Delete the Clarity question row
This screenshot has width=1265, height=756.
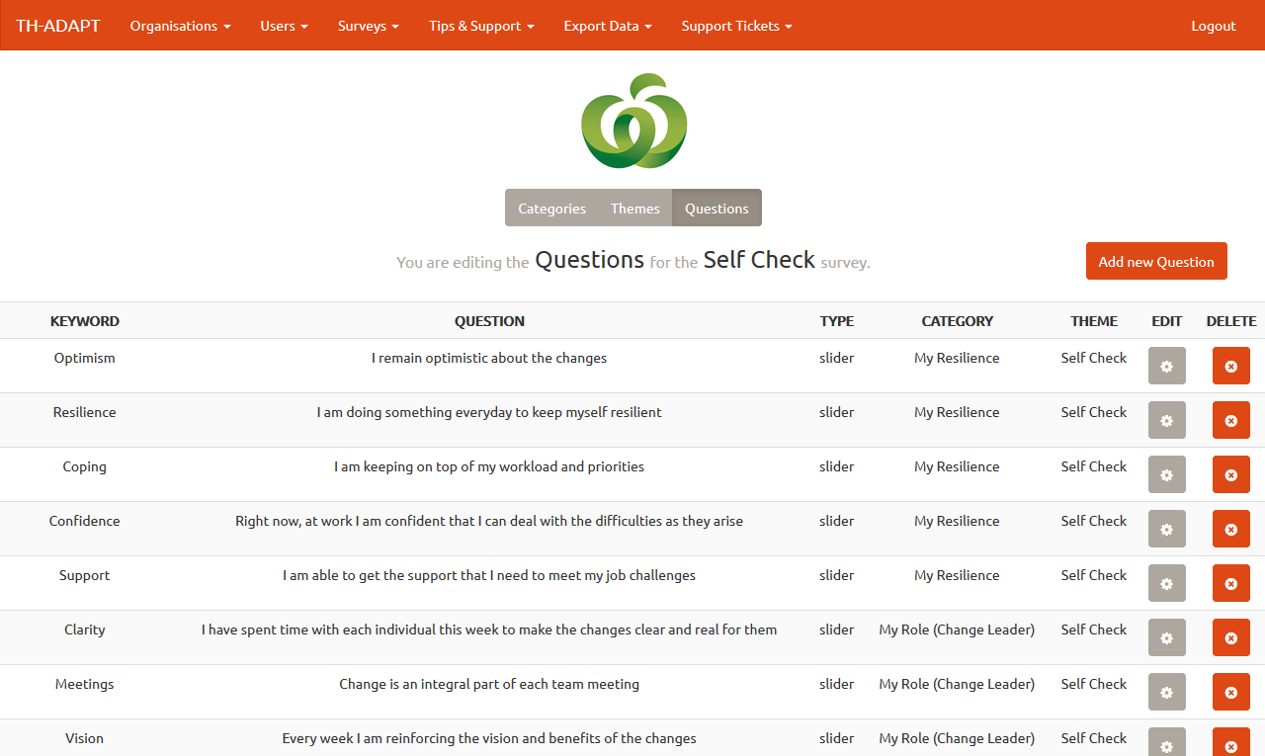[1231, 637]
